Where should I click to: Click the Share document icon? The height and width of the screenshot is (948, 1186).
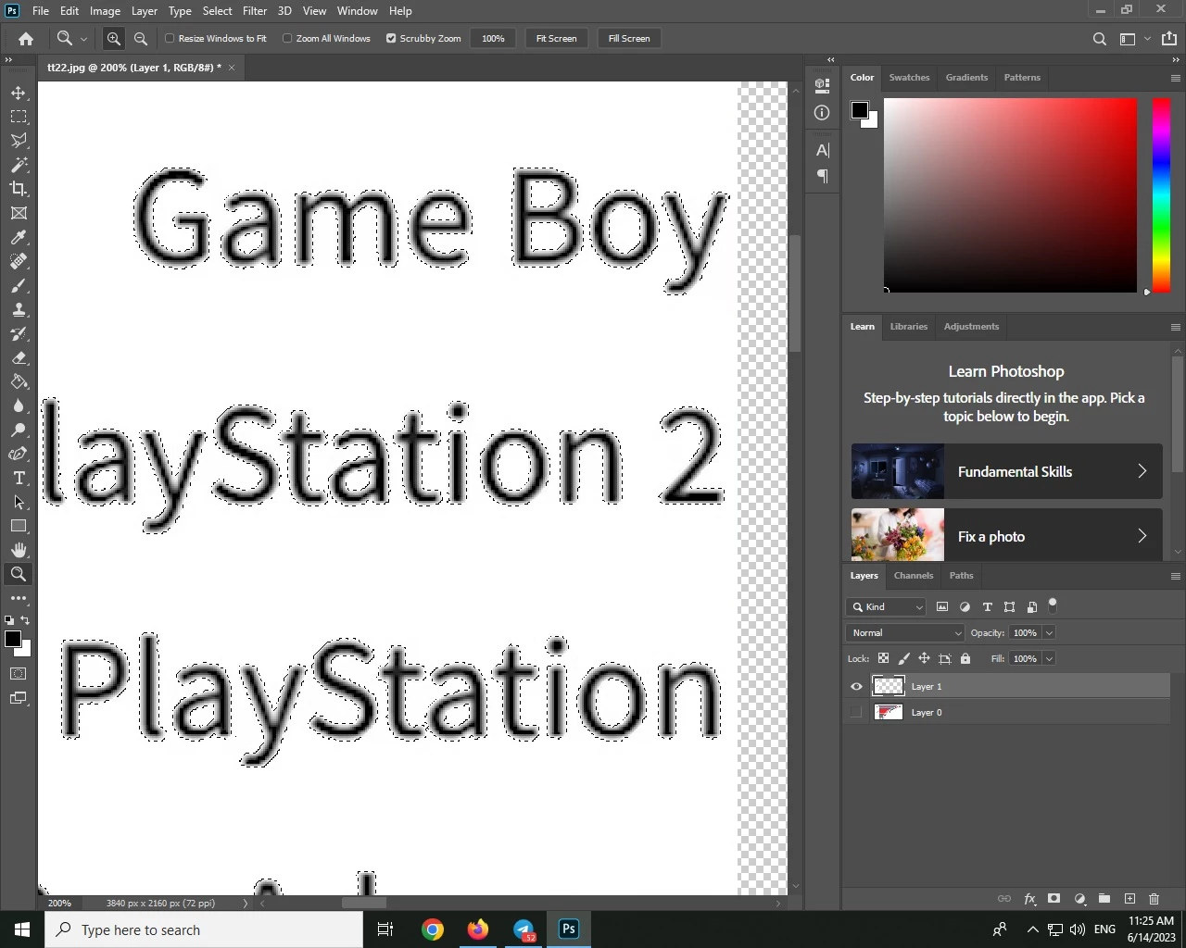1169,38
